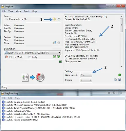The image size is (126, 131).
Task: Click the disc info scrollbar thumb
Action: (121, 25)
